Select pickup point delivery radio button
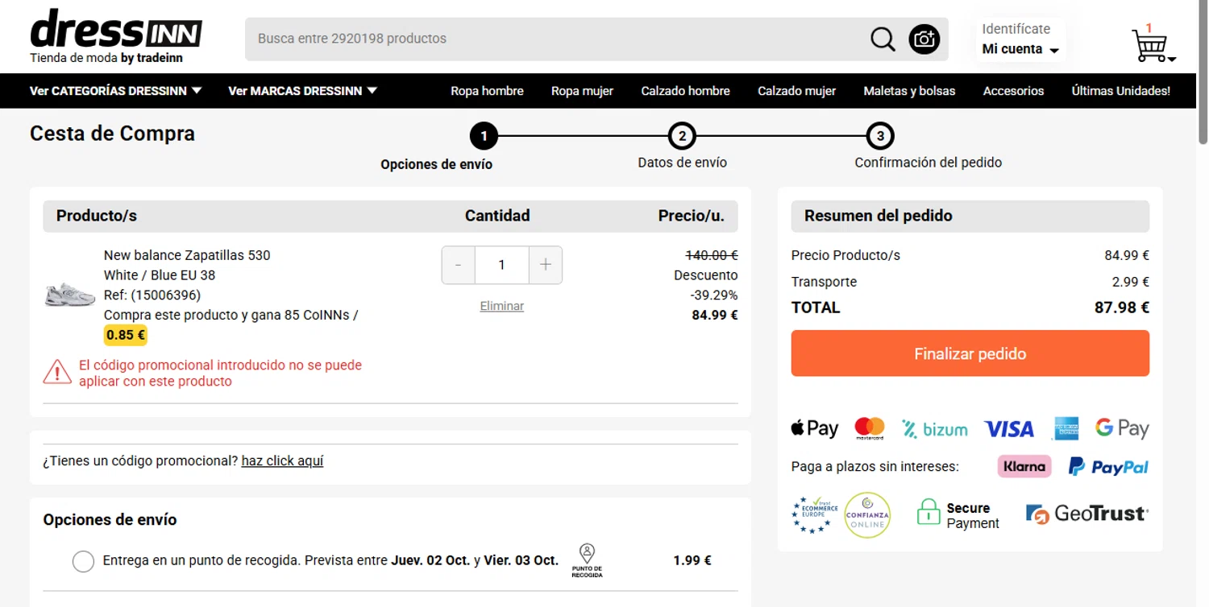This screenshot has width=1209, height=607. pyautogui.click(x=83, y=561)
